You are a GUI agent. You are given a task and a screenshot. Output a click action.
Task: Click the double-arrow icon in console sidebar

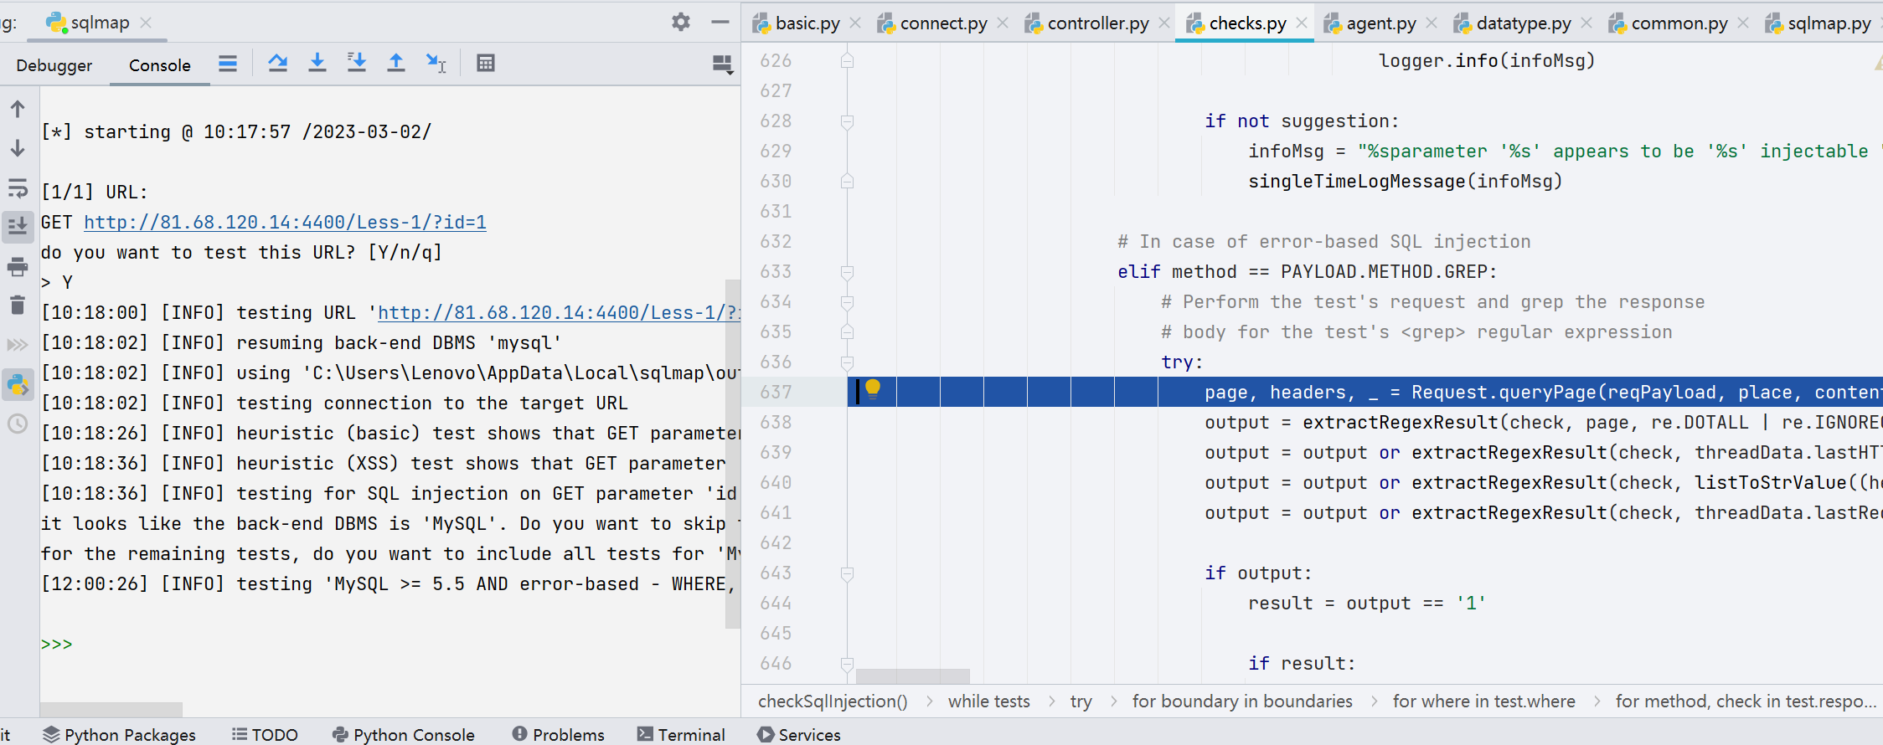18,345
